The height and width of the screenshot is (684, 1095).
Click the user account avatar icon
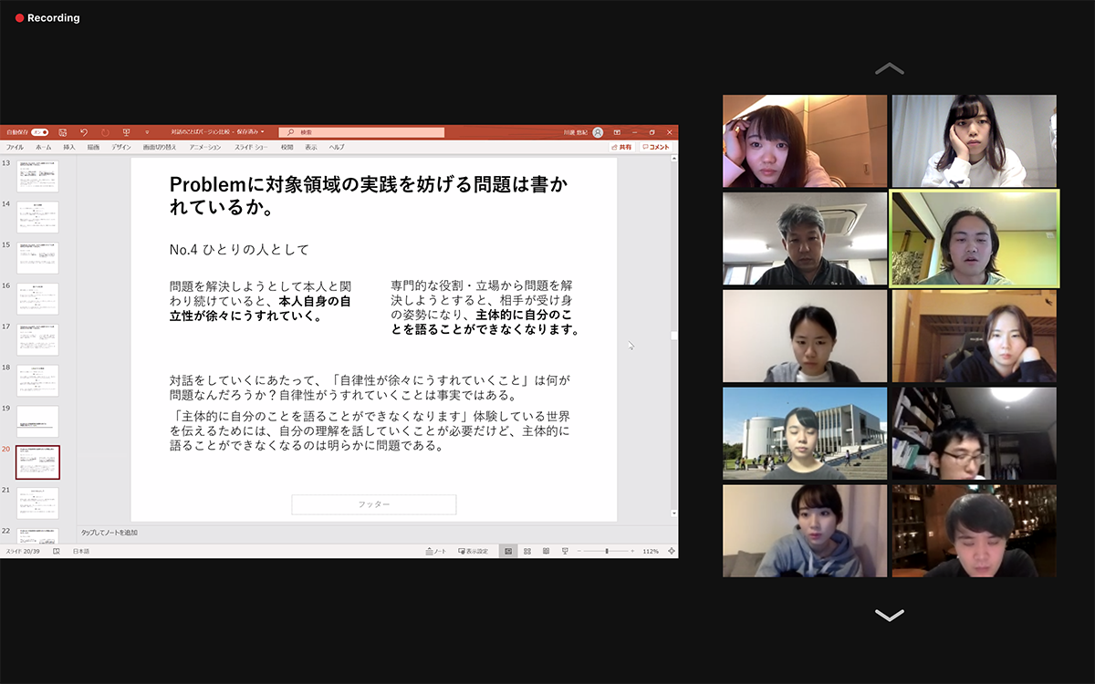(x=598, y=132)
